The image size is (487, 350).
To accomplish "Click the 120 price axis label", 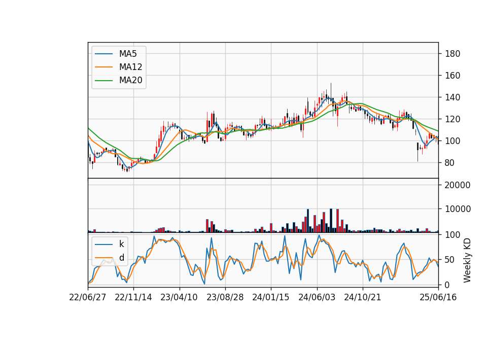I will (x=453, y=119).
